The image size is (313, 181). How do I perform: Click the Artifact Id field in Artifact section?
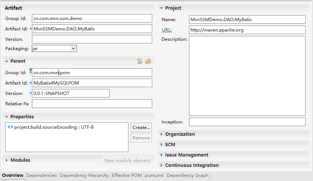(x=92, y=29)
